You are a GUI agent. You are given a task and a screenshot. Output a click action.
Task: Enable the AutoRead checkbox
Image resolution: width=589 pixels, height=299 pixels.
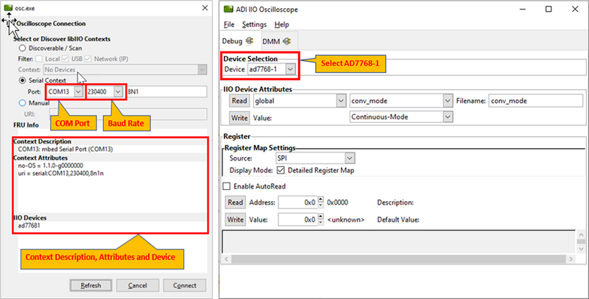(x=227, y=186)
